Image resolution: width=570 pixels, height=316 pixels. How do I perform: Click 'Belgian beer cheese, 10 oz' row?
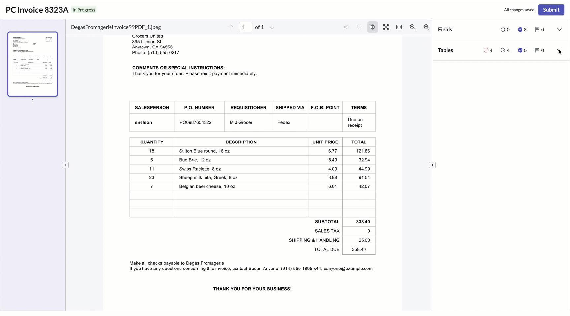point(207,186)
